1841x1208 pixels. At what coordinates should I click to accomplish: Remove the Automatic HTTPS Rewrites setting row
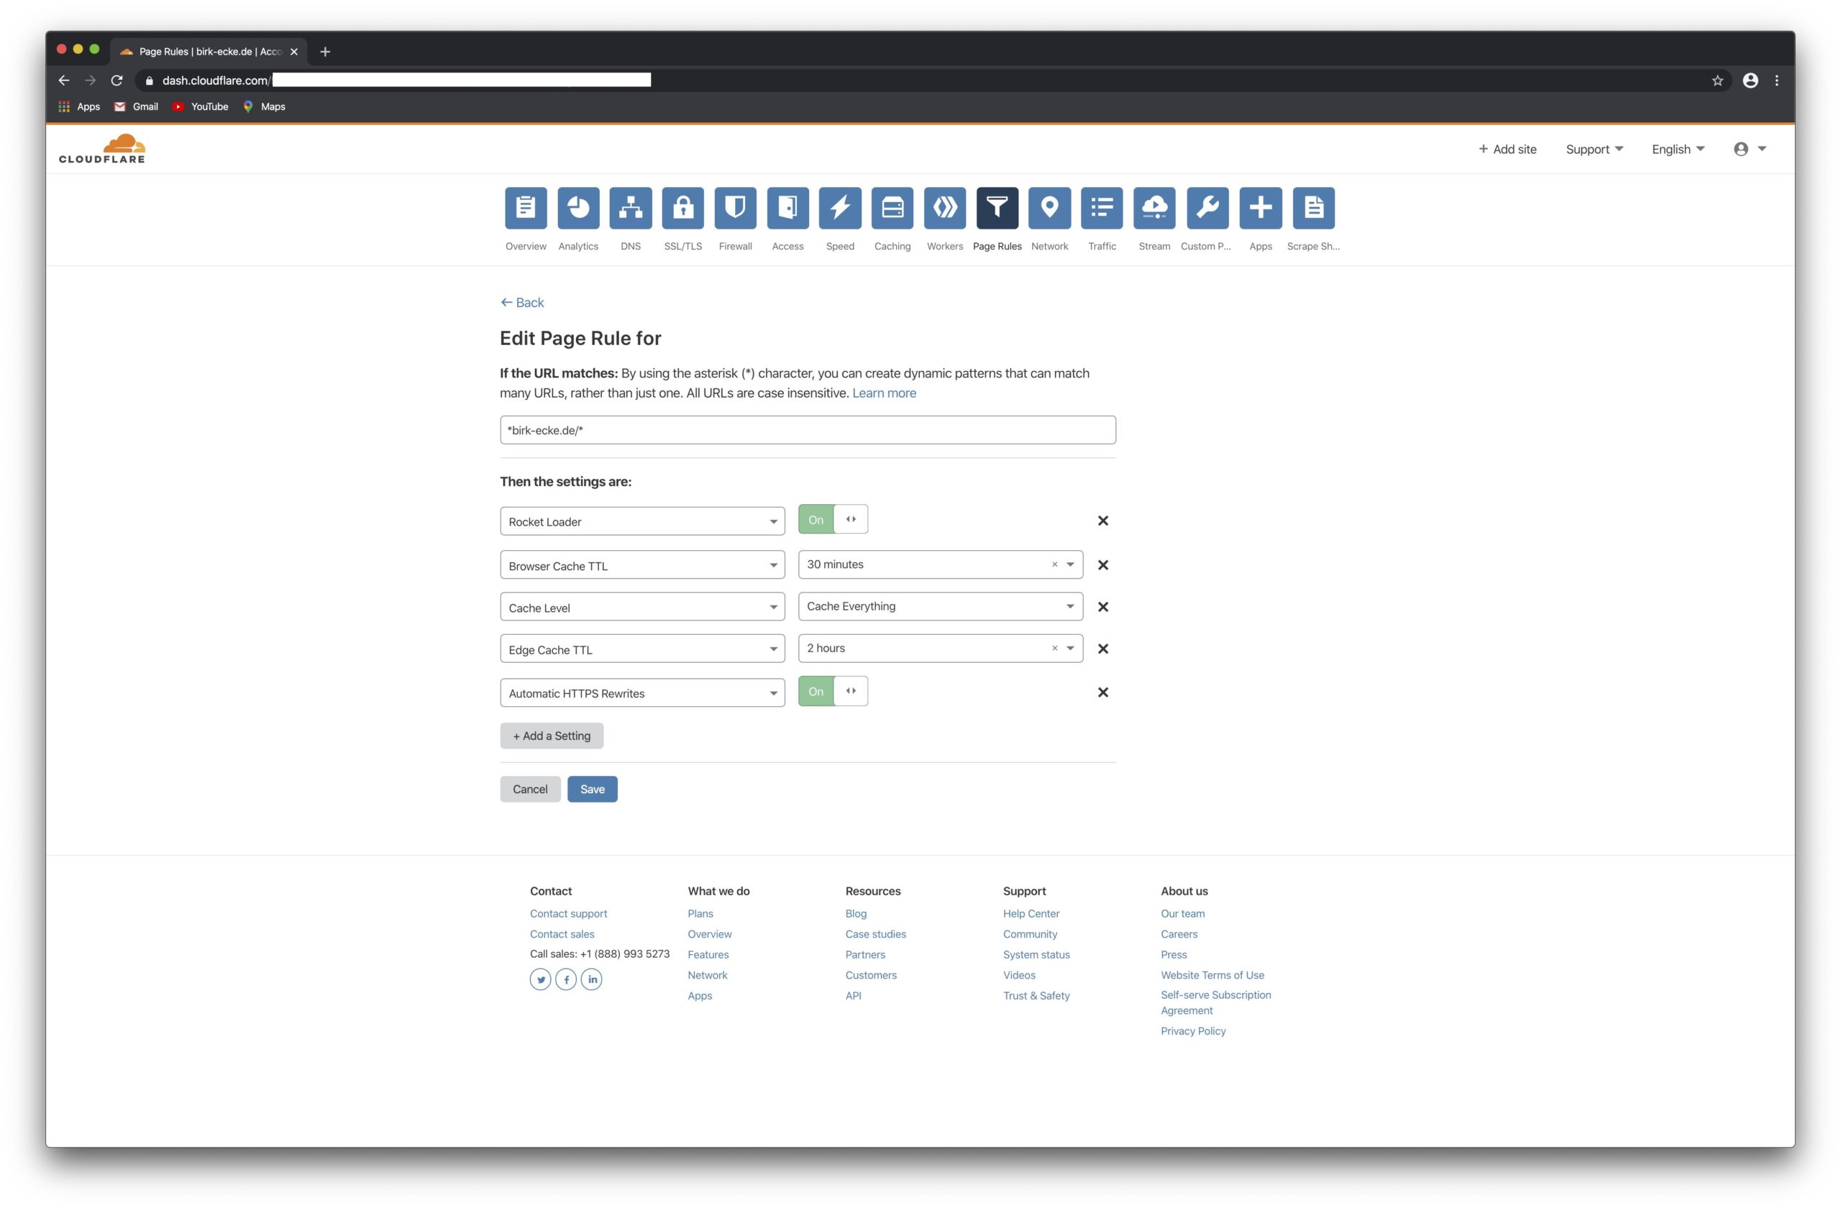(x=1103, y=692)
